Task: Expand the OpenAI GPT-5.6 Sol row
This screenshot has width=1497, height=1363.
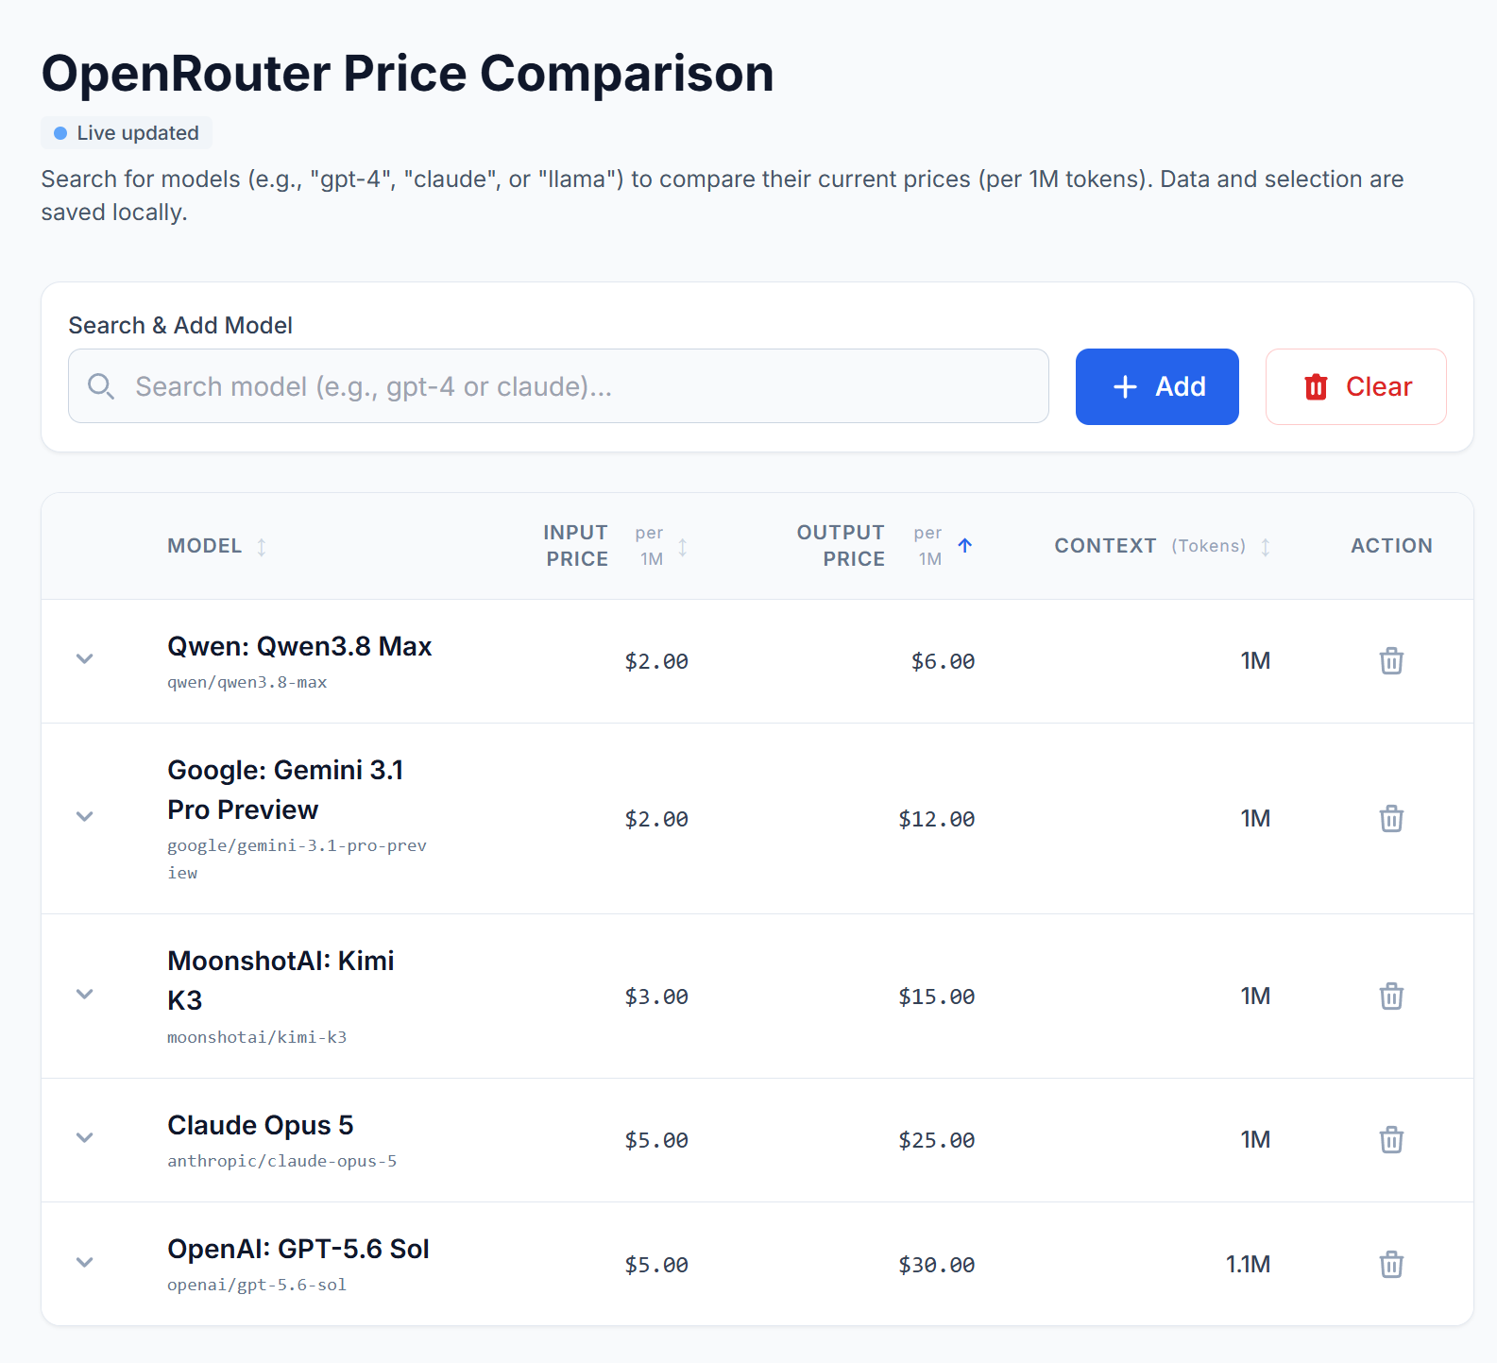Action: (85, 1263)
